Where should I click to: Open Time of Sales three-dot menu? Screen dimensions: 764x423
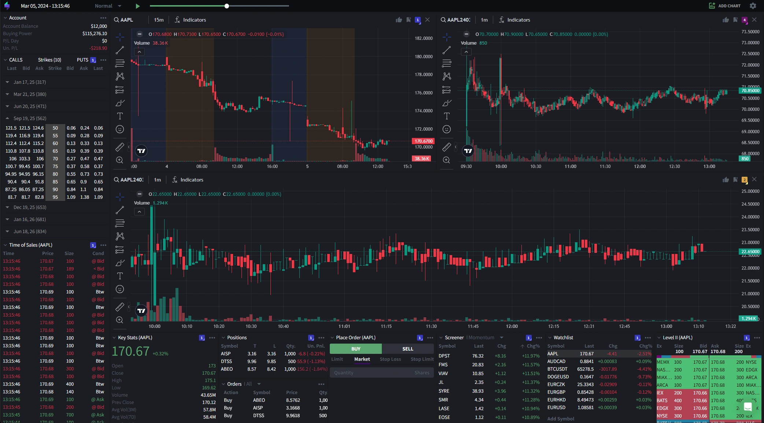pos(103,245)
